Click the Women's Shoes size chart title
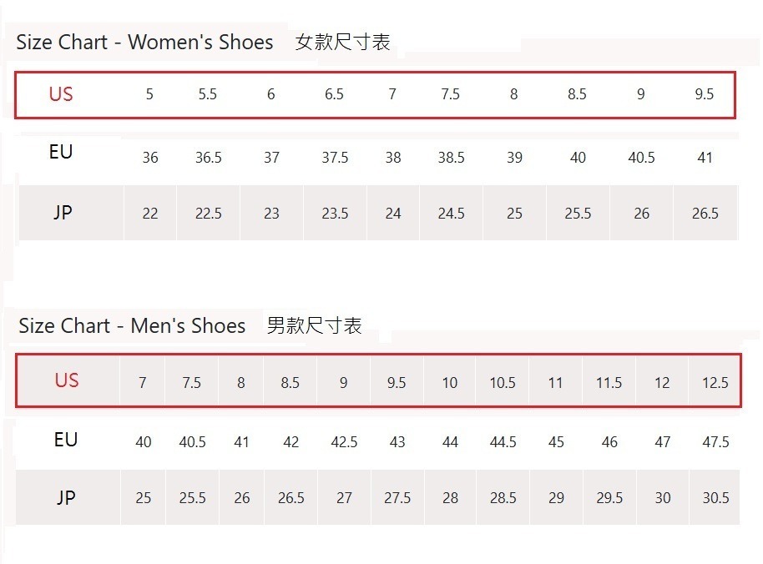 coord(144,43)
